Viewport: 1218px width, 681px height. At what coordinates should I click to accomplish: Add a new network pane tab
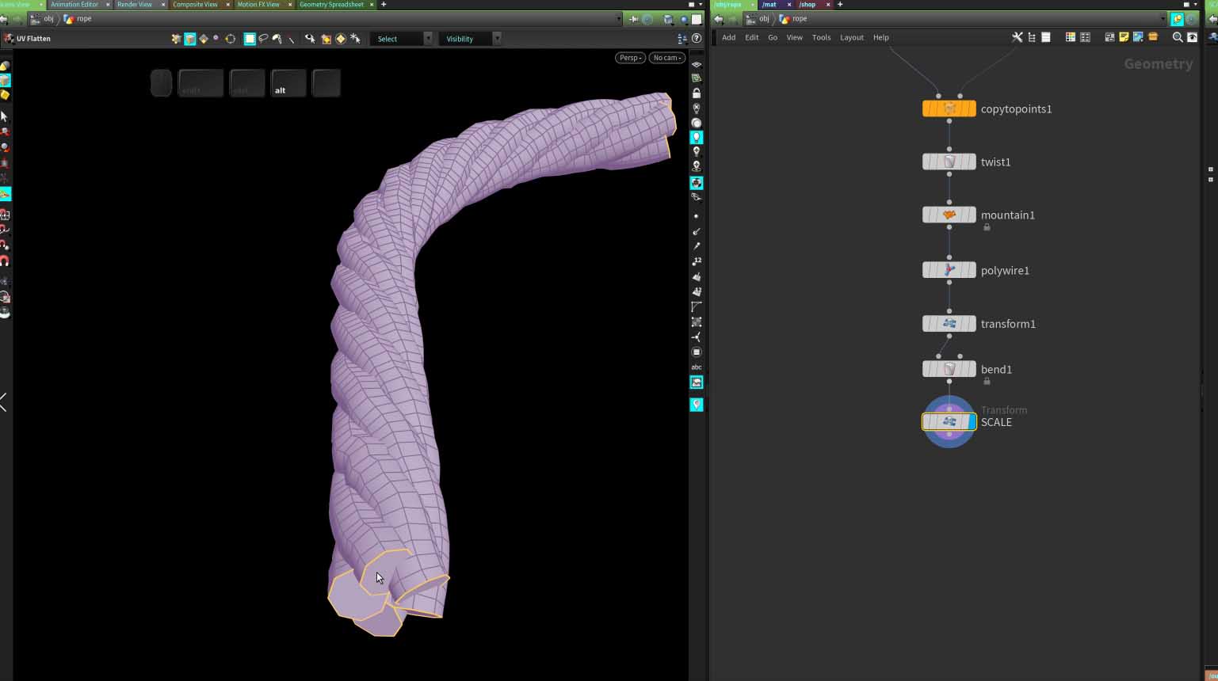click(840, 5)
